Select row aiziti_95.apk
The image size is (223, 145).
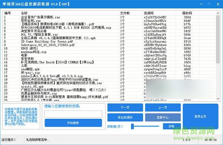coord(110,86)
